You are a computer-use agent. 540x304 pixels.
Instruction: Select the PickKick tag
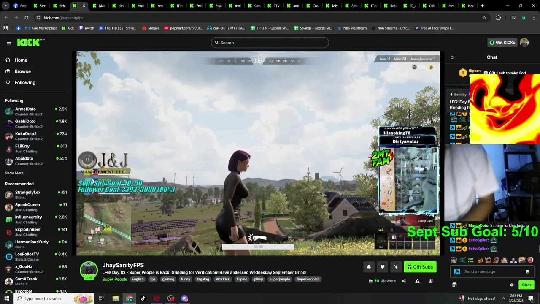pyautogui.click(x=223, y=279)
